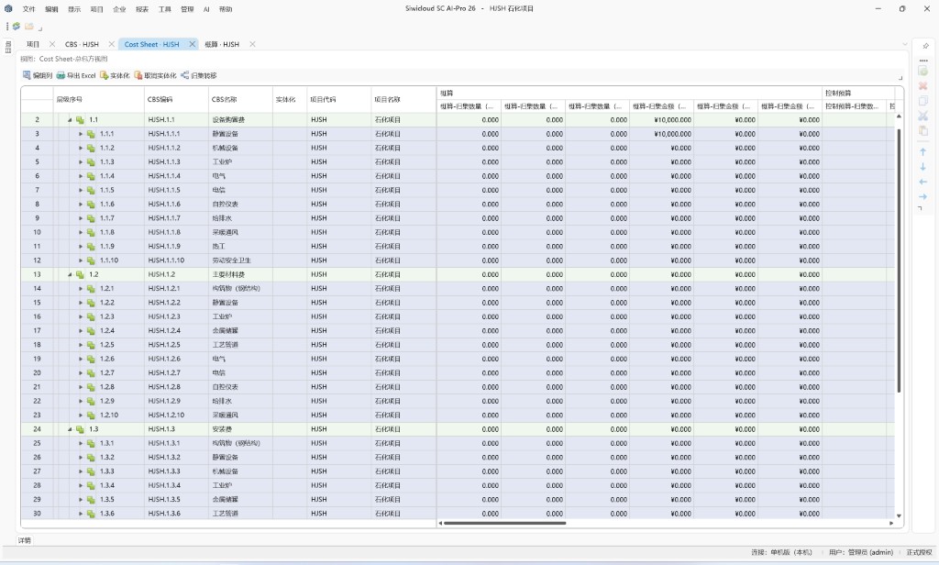Export the sheet with 导出 Excel
Screen dimensions: 939x565
76,75
